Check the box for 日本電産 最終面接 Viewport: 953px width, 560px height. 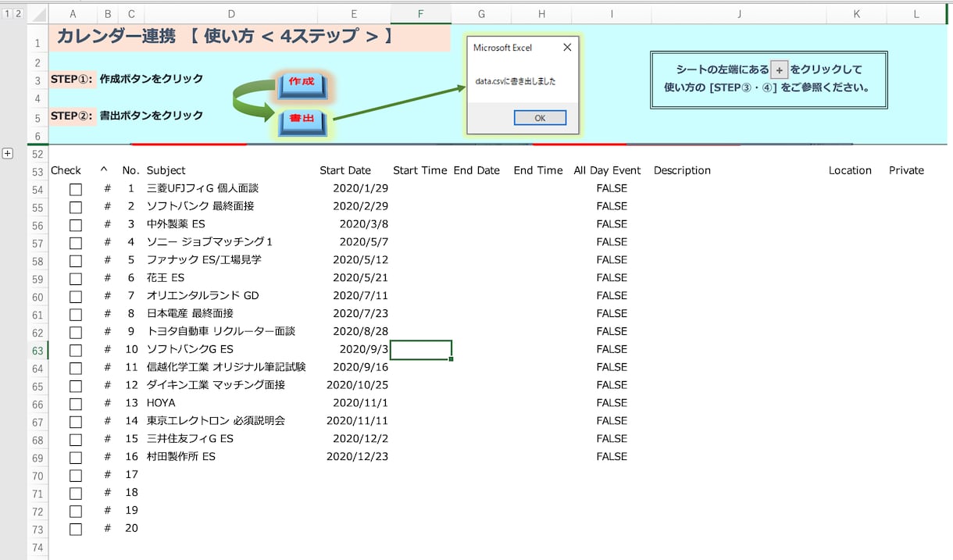75,315
